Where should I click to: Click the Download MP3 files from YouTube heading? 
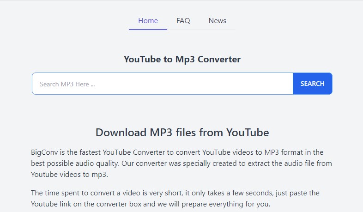(x=182, y=133)
